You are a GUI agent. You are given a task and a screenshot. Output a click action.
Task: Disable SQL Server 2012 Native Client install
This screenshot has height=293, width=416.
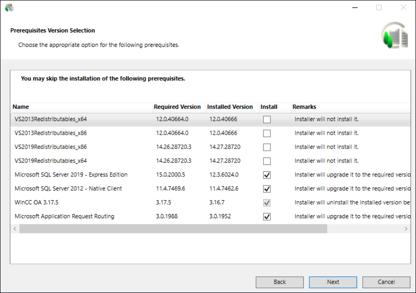(x=267, y=189)
